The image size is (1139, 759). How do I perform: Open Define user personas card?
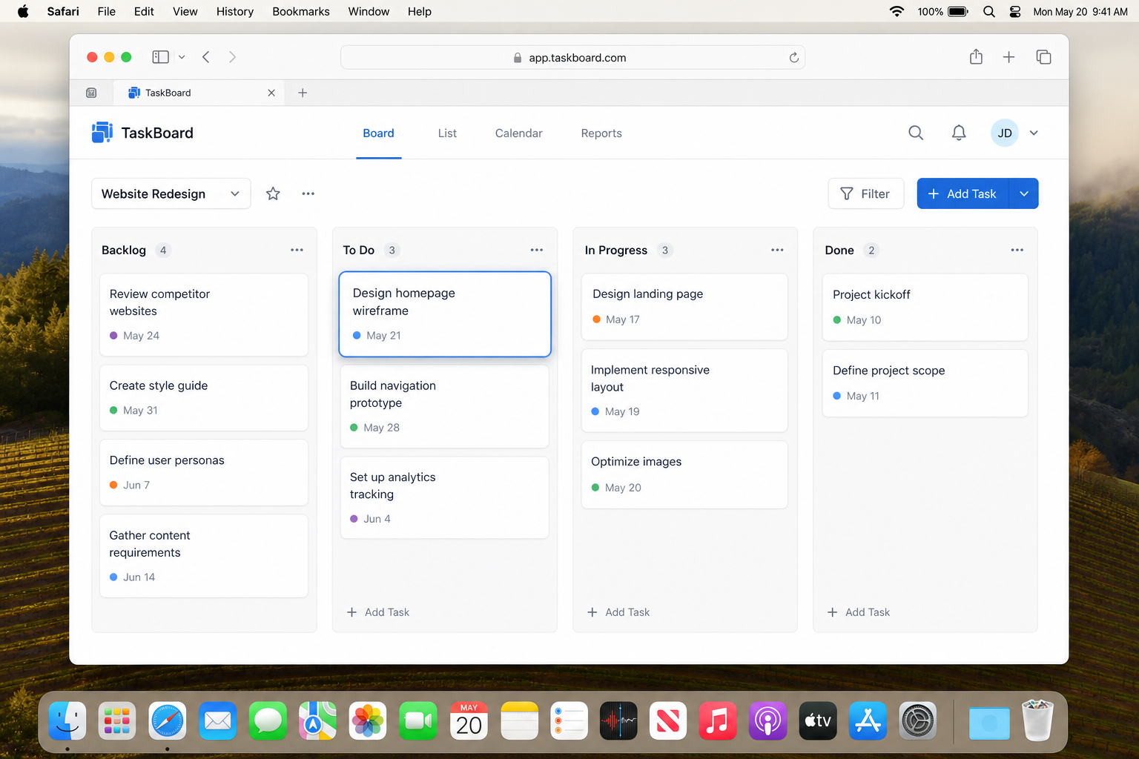coord(204,473)
